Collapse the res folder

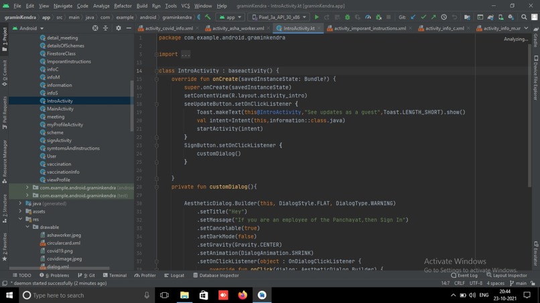20,219
